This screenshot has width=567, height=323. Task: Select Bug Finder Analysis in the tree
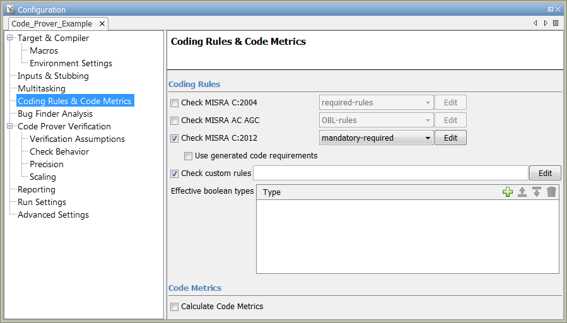(x=55, y=114)
